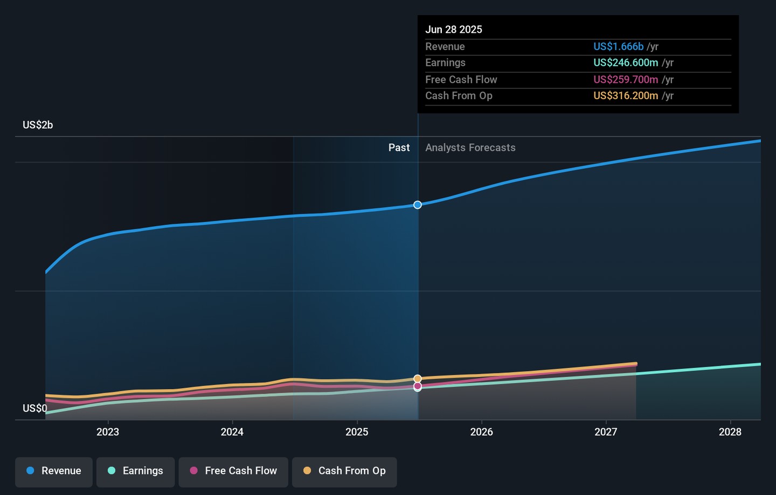Select the pink Free Cash Flow data marker
This screenshot has width=776, height=495.
pos(418,387)
